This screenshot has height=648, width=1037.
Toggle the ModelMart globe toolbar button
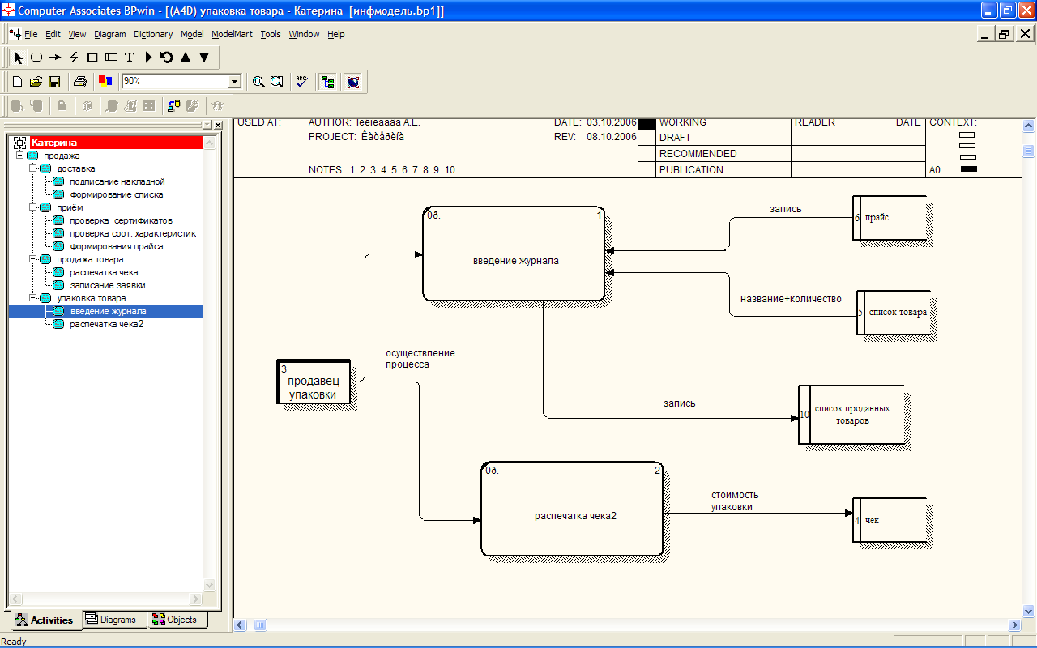[352, 82]
